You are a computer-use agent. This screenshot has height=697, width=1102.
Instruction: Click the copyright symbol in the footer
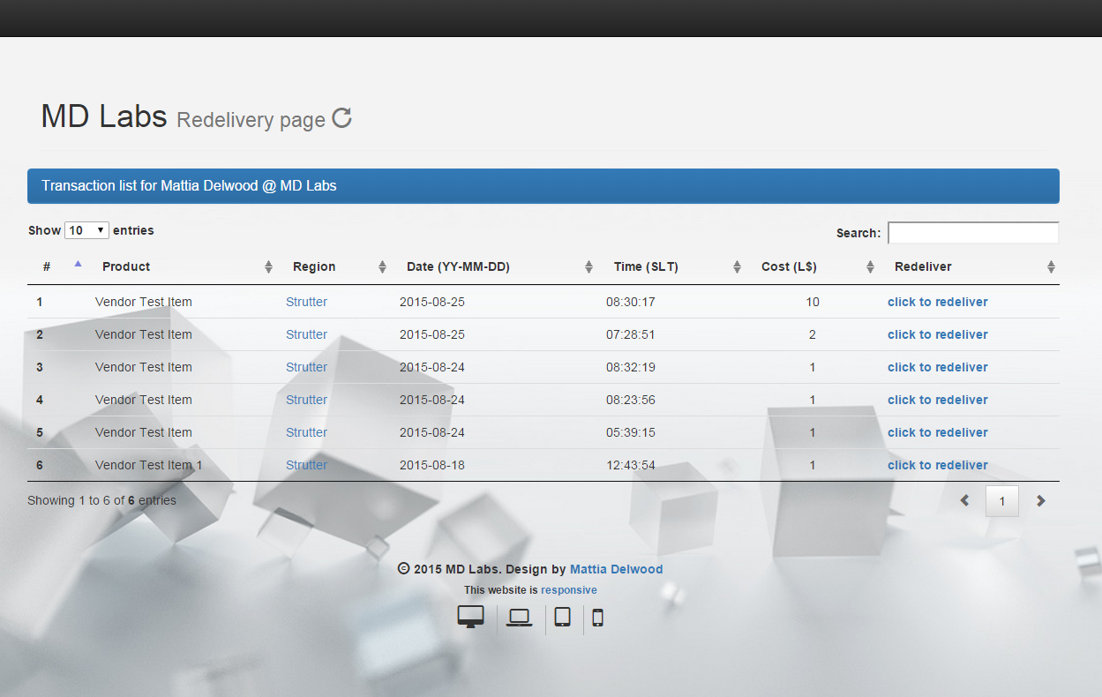point(404,569)
